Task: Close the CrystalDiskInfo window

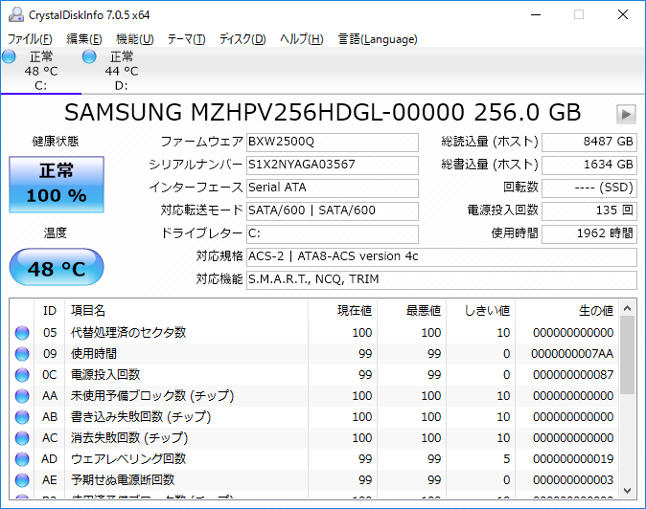Action: click(623, 14)
